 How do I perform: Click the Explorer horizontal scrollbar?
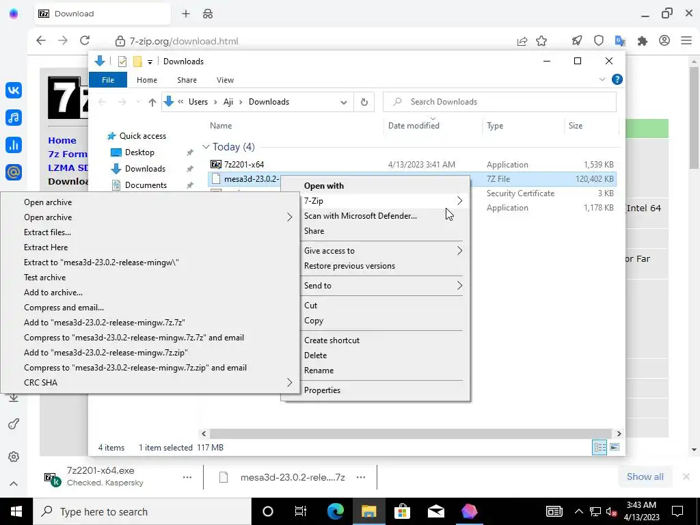(x=411, y=433)
